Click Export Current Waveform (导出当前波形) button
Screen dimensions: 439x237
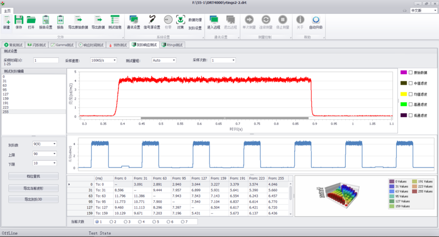[33, 188]
